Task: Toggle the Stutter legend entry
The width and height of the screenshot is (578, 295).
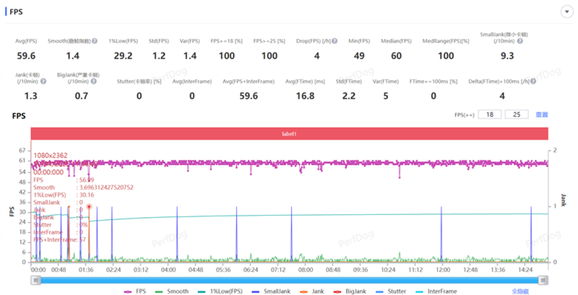Action: coord(391,291)
